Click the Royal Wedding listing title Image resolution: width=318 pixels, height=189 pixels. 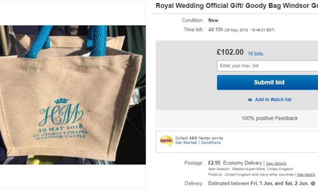pyautogui.click(x=237, y=5)
